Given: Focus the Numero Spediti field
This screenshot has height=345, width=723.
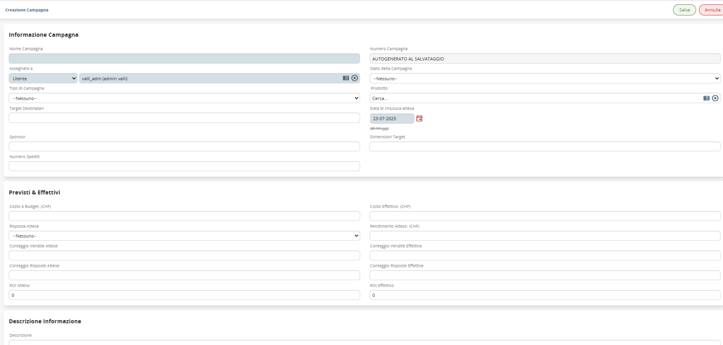Looking at the screenshot, I should (184, 166).
